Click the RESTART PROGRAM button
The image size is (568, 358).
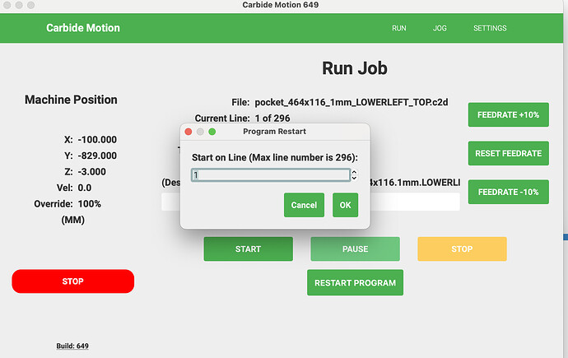(355, 282)
